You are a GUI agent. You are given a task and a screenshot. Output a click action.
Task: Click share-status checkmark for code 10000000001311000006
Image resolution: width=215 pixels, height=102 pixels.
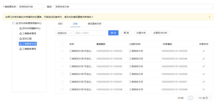(204, 74)
